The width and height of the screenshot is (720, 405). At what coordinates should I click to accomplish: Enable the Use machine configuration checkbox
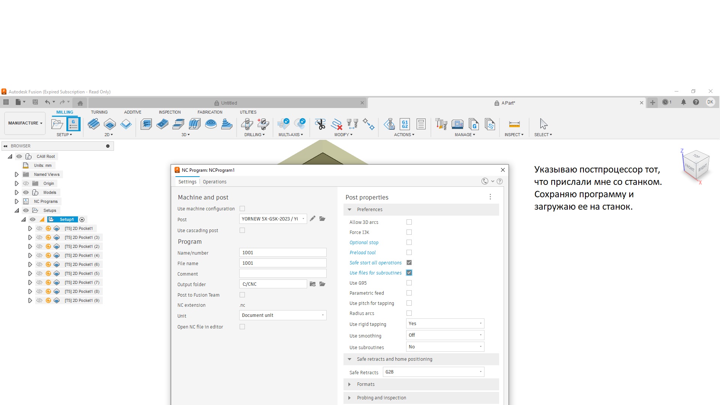pyautogui.click(x=242, y=208)
